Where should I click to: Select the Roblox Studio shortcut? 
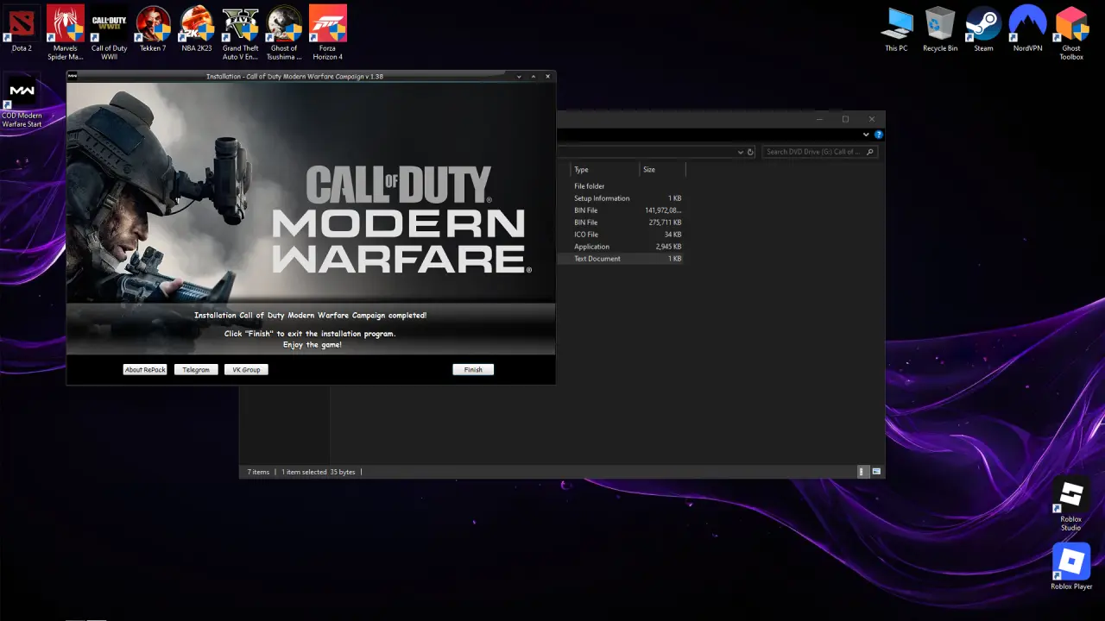(1071, 505)
